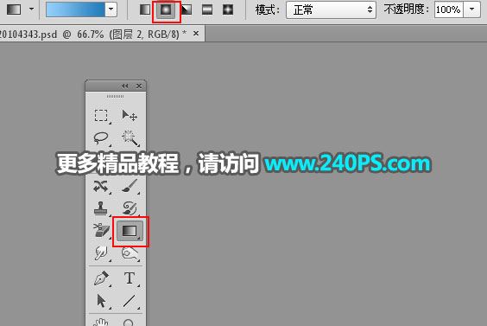Switch to the 20104343.psd document tab

coord(92,34)
